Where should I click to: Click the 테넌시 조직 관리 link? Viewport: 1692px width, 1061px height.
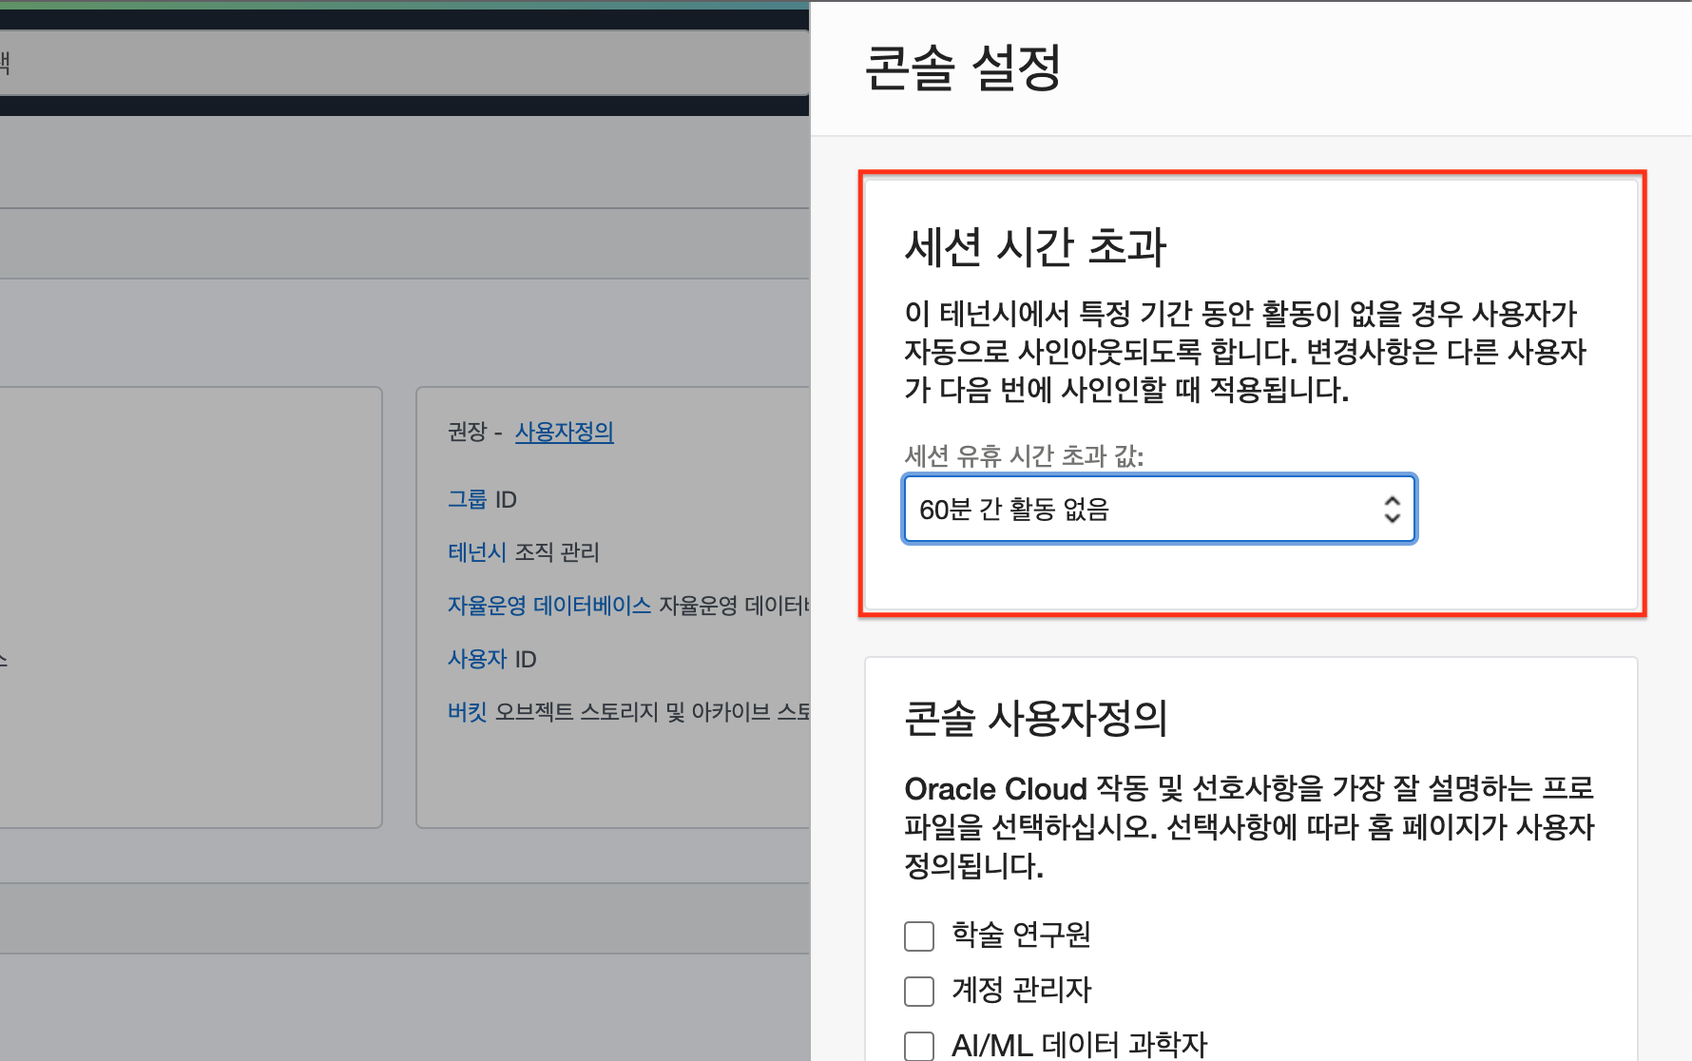[476, 552]
